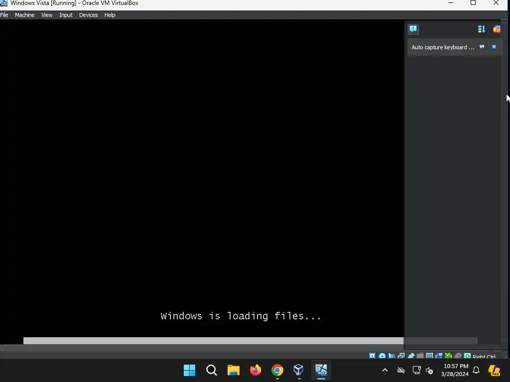This screenshot has height=382, width=510.
Task: Minimize the VirtualBox VM window
Action: tap(451, 3)
